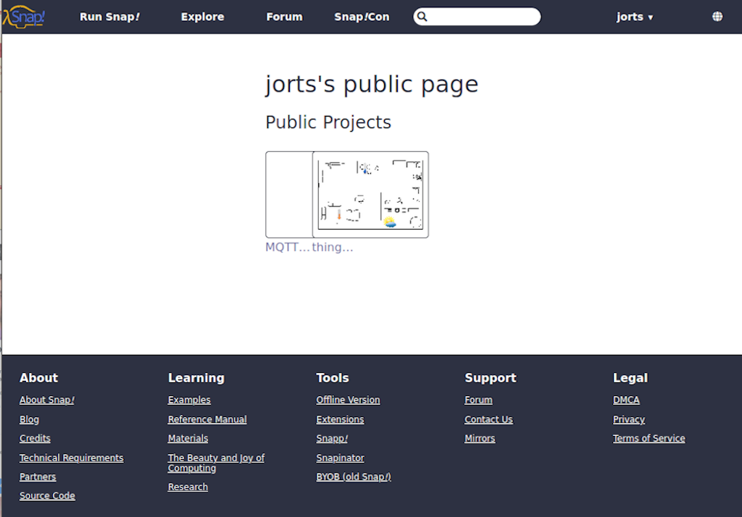Image resolution: width=742 pixels, height=517 pixels.
Task: Open the MQTT…thing… project link
Action: point(309,247)
